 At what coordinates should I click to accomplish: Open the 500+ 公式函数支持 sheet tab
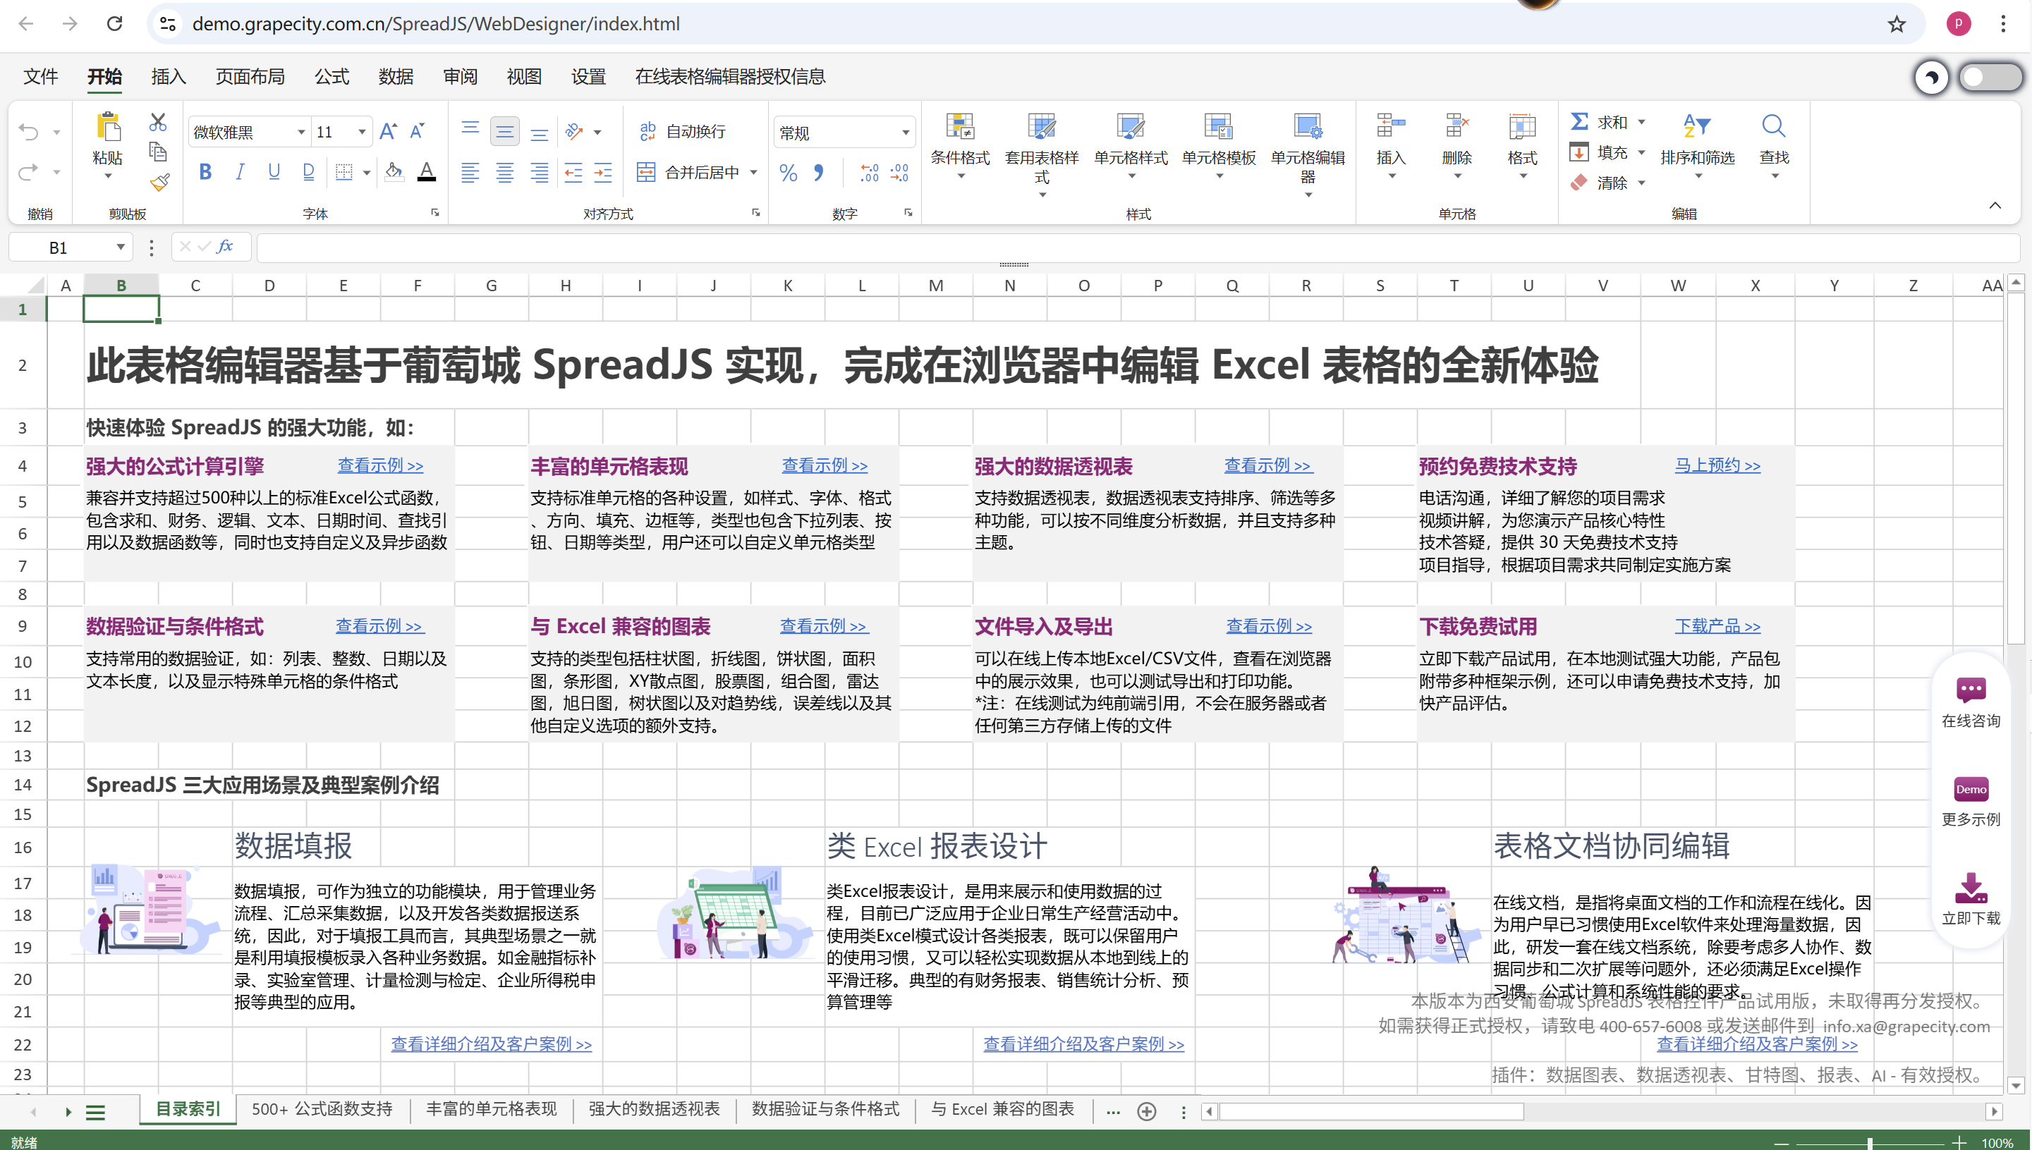(322, 1109)
